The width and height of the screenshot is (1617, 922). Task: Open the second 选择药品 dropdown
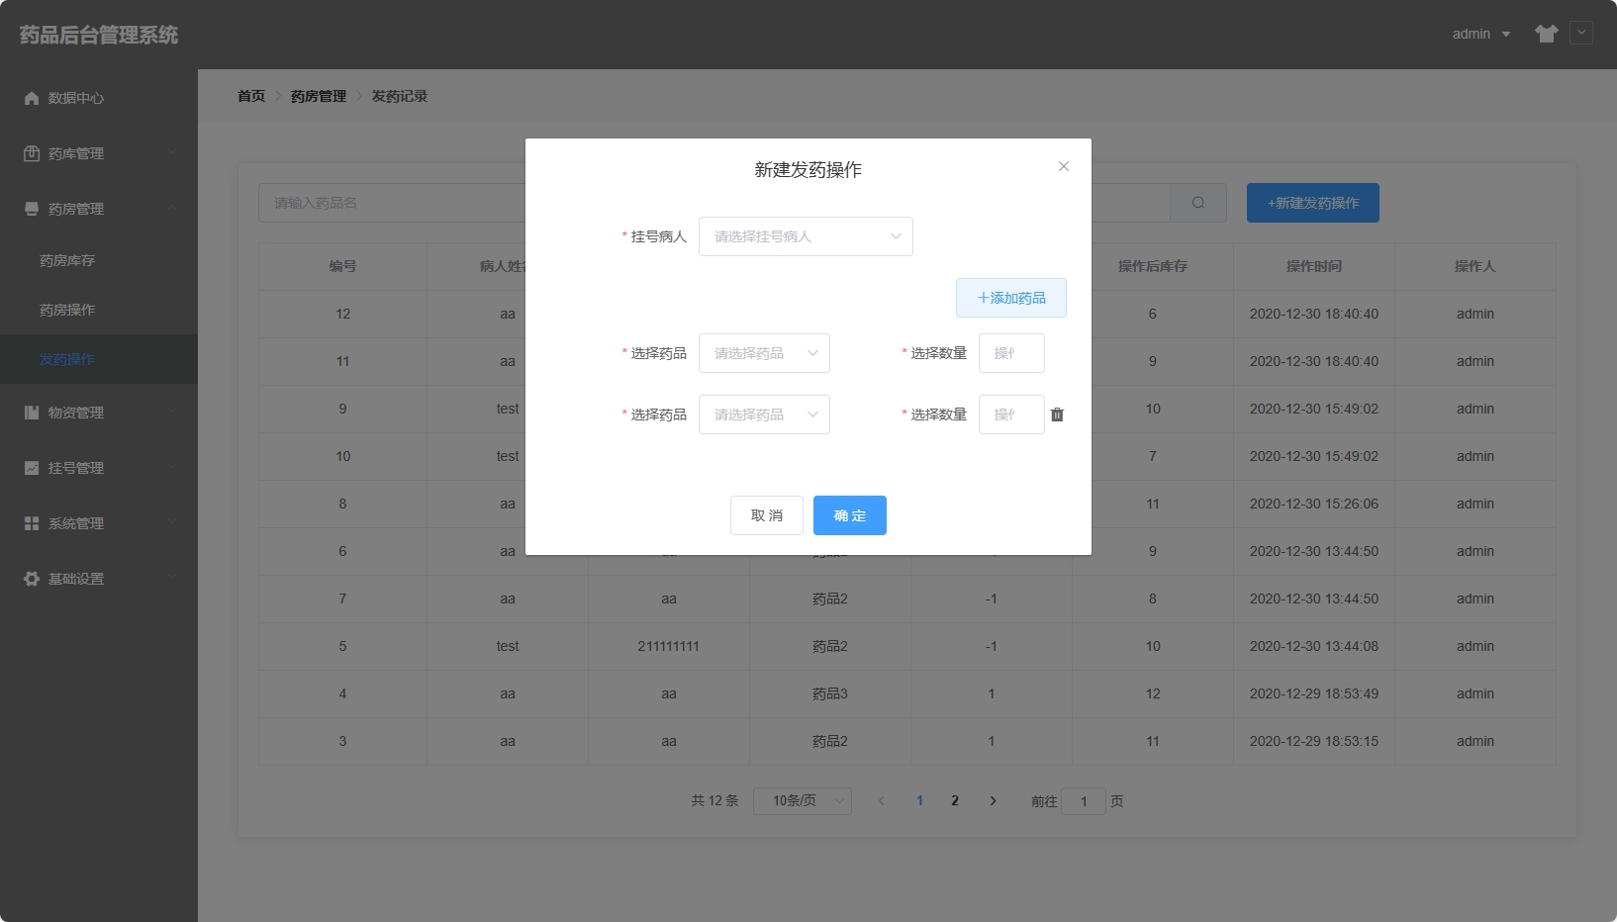(x=764, y=415)
